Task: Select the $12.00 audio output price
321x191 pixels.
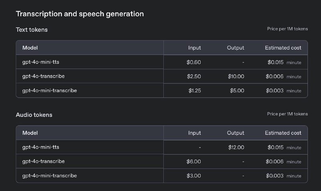Action: click(x=236, y=147)
